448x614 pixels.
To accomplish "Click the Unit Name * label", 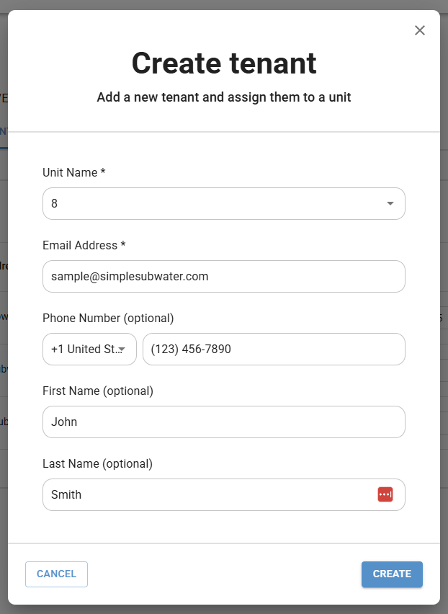I will [74, 172].
